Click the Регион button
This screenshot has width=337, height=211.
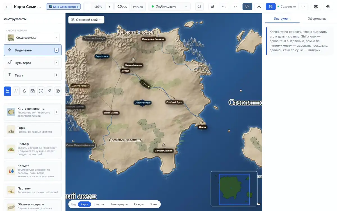[x=138, y=7]
